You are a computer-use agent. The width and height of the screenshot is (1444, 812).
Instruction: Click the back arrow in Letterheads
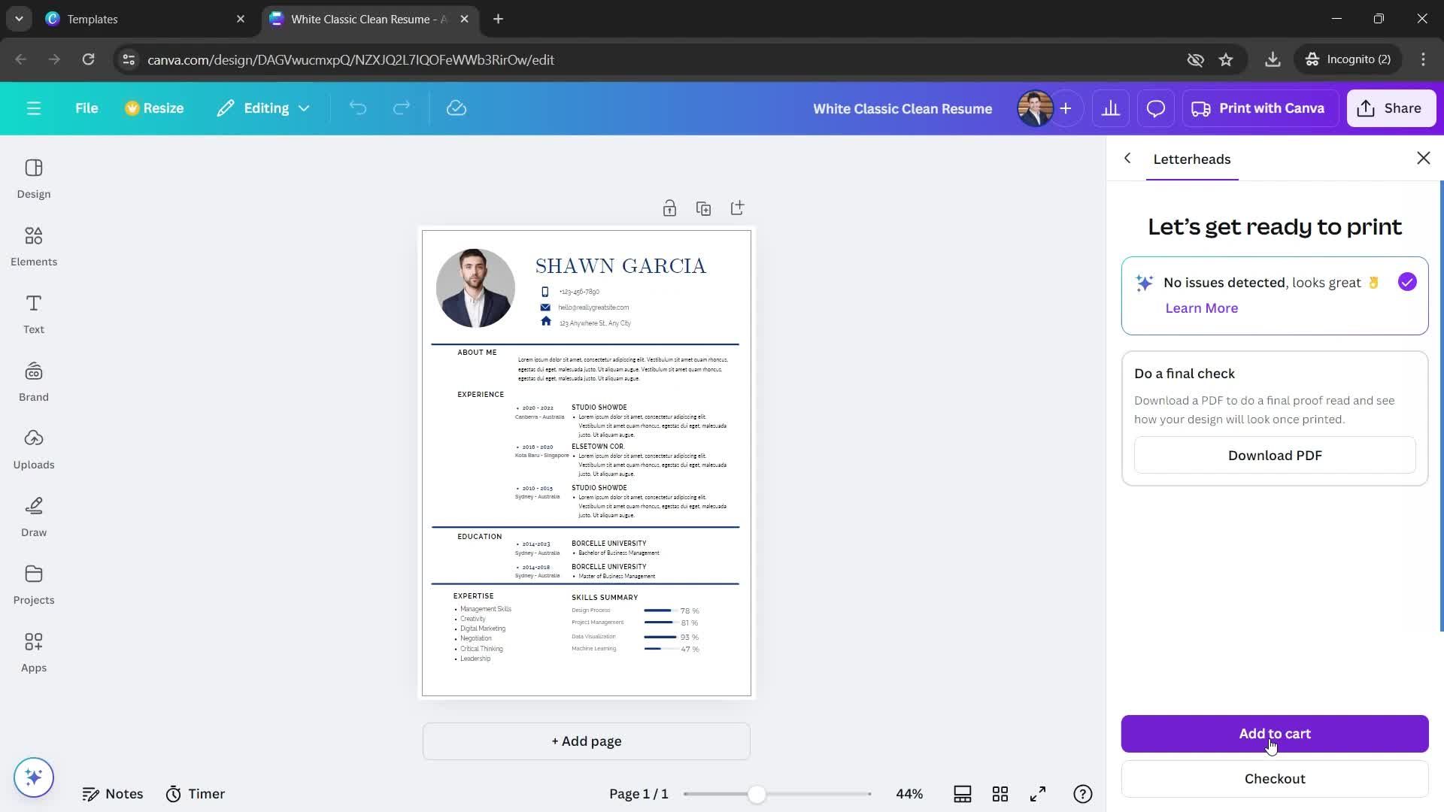point(1127,158)
